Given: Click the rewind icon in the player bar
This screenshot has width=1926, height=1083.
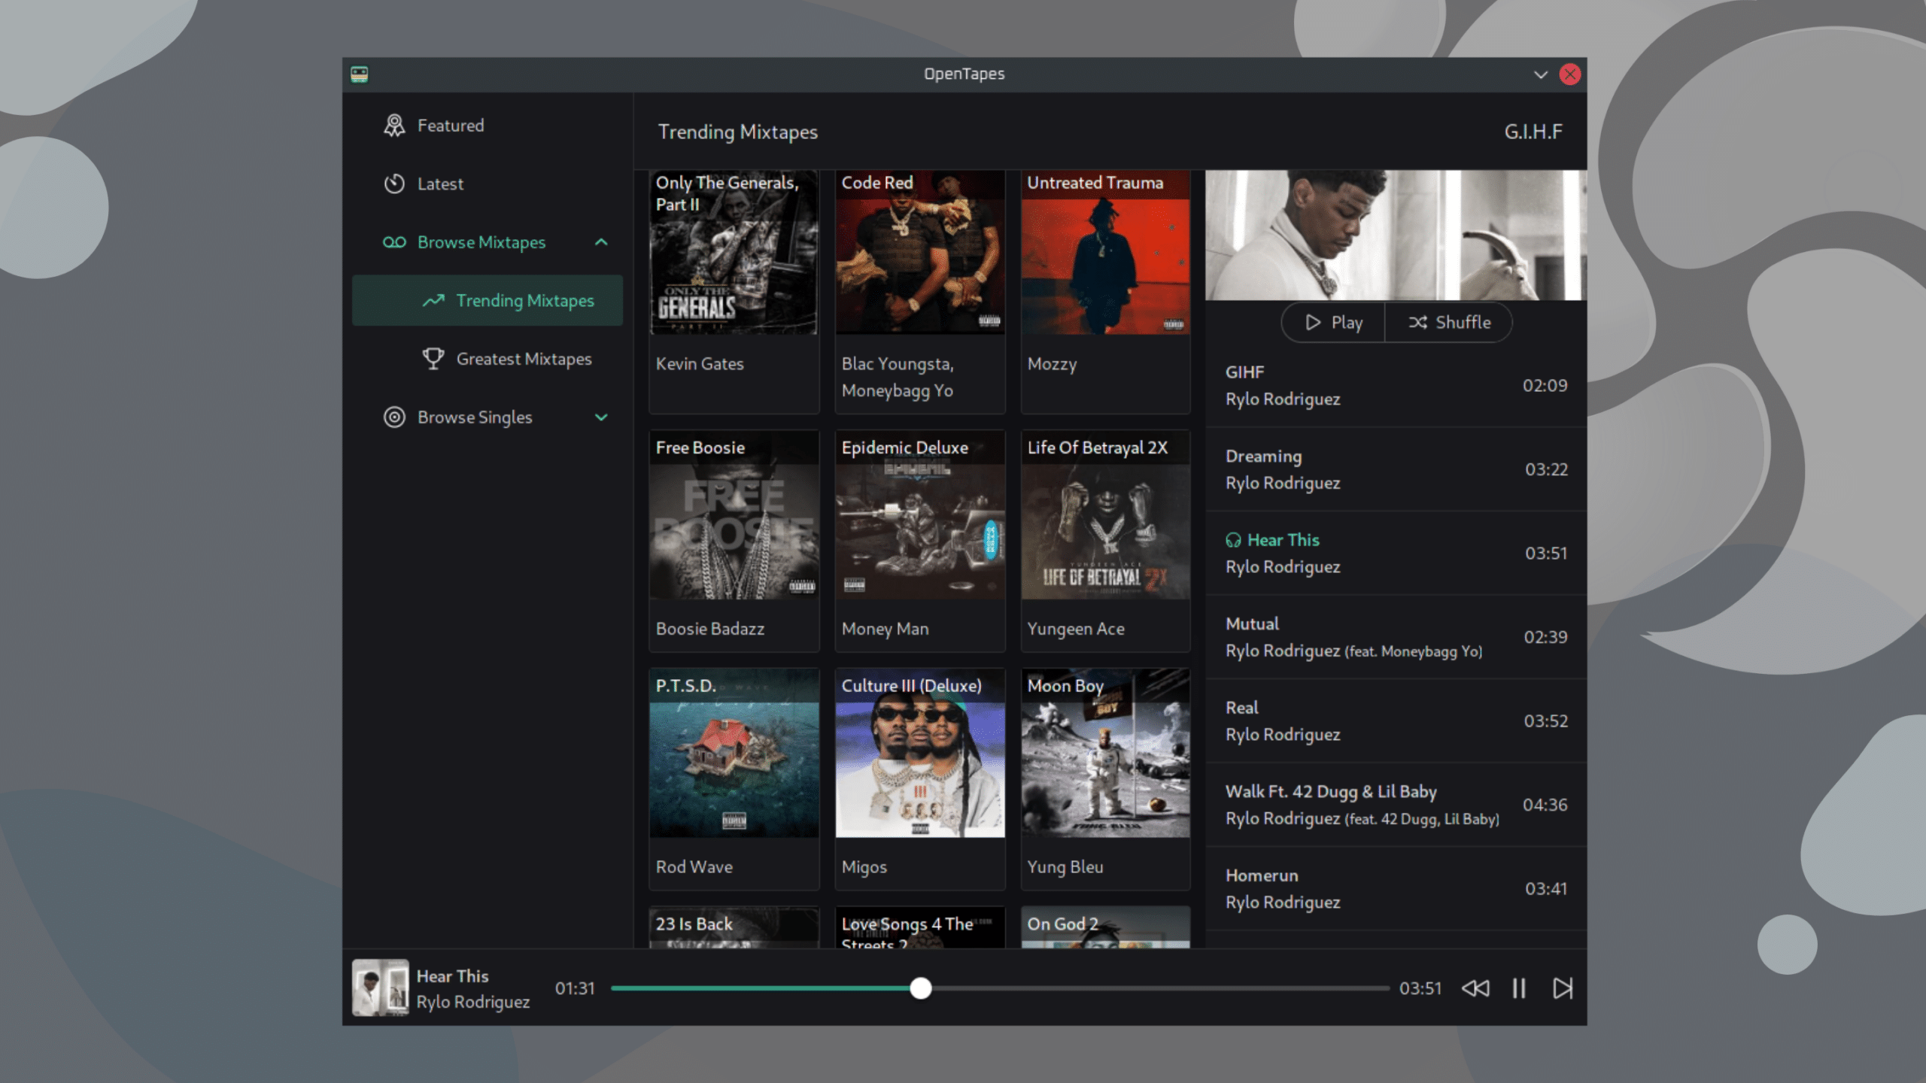Looking at the screenshot, I should click(1475, 988).
